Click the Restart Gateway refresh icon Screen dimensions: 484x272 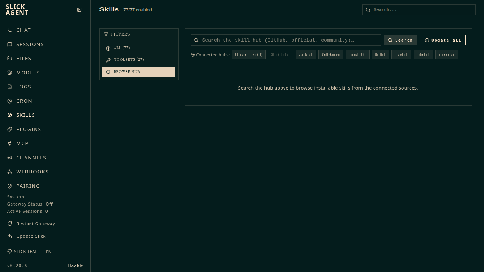(x=9, y=224)
